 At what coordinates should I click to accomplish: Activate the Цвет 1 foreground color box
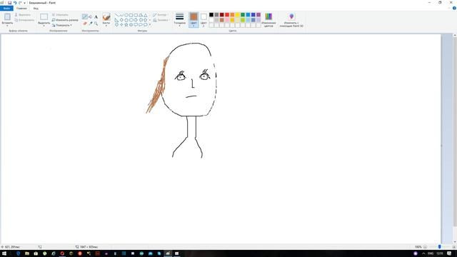(x=194, y=20)
